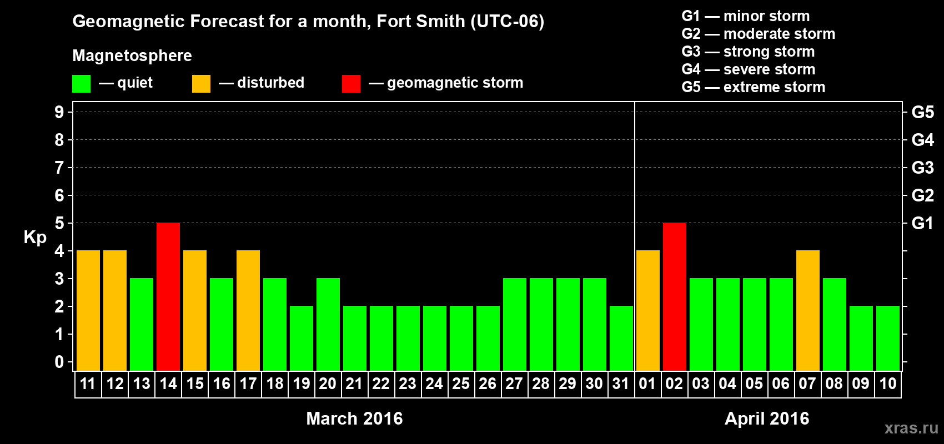Select the green bar for March 31
The height and width of the screenshot is (444, 944).
click(621, 338)
